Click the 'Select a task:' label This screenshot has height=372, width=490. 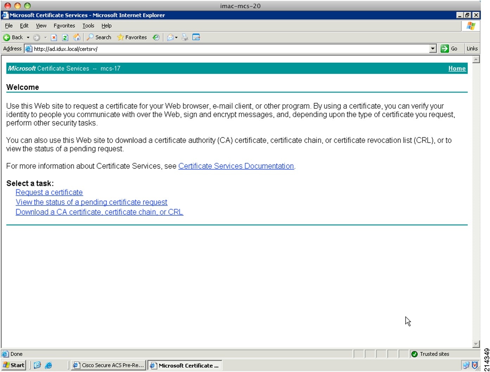30,183
